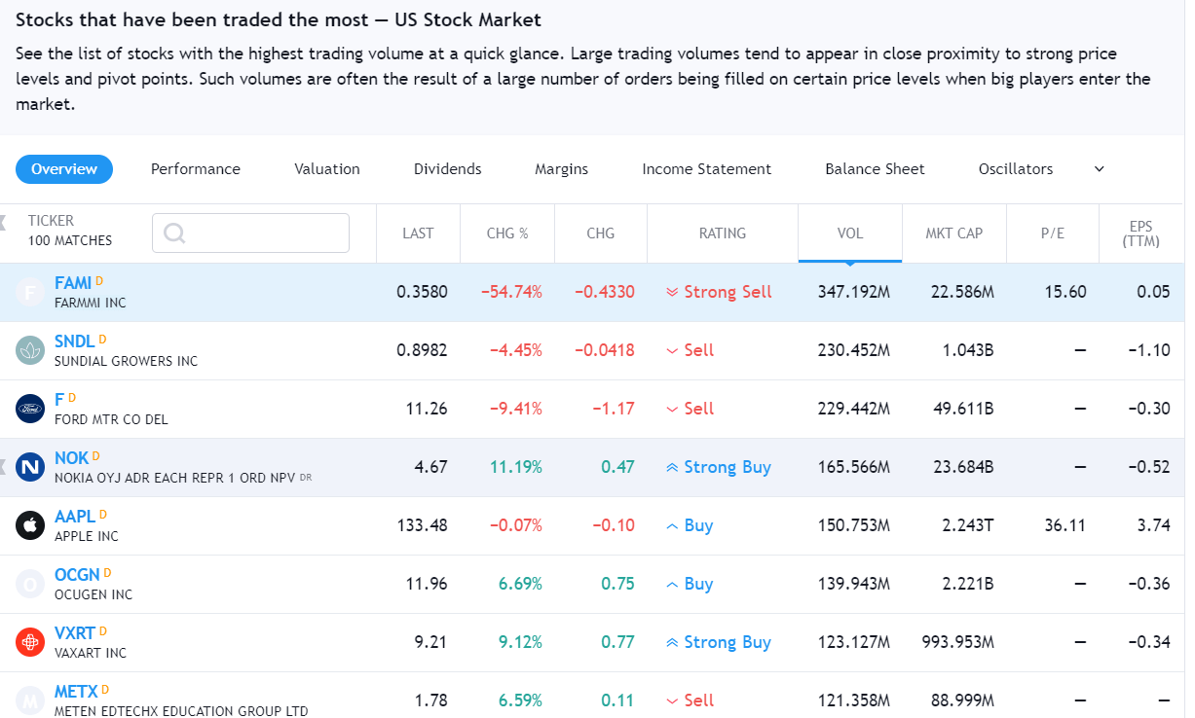Click the 993.953M market cap value

click(x=958, y=642)
